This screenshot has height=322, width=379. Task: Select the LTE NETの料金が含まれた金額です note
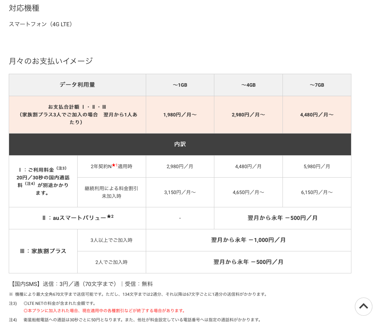click(60, 303)
